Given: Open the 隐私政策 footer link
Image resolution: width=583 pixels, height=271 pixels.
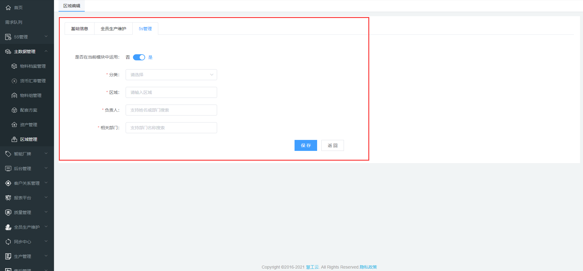Looking at the screenshot, I should click(x=368, y=267).
